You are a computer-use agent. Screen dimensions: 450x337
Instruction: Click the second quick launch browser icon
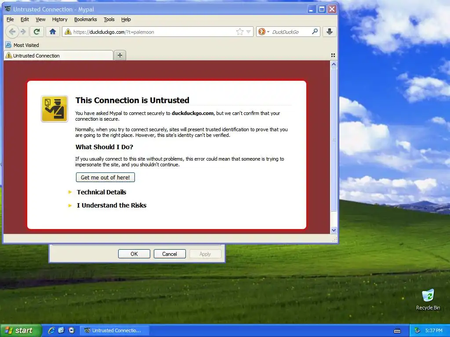(x=61, y=330)
